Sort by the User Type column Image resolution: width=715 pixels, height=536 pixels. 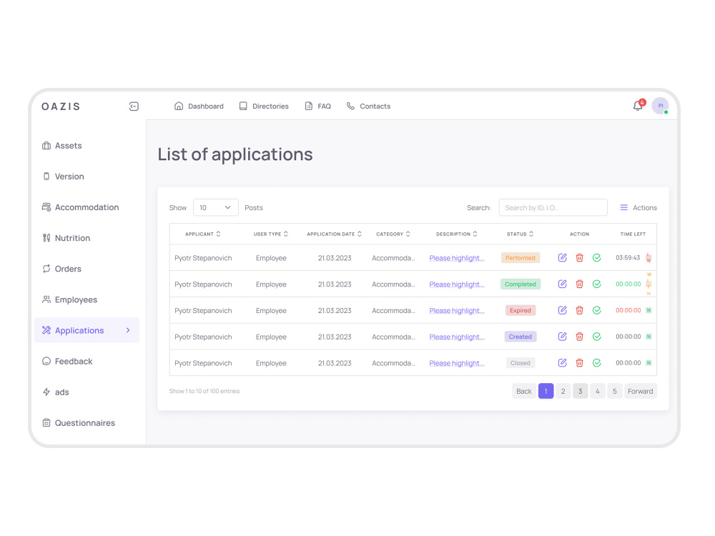click(x=271, y=234)
